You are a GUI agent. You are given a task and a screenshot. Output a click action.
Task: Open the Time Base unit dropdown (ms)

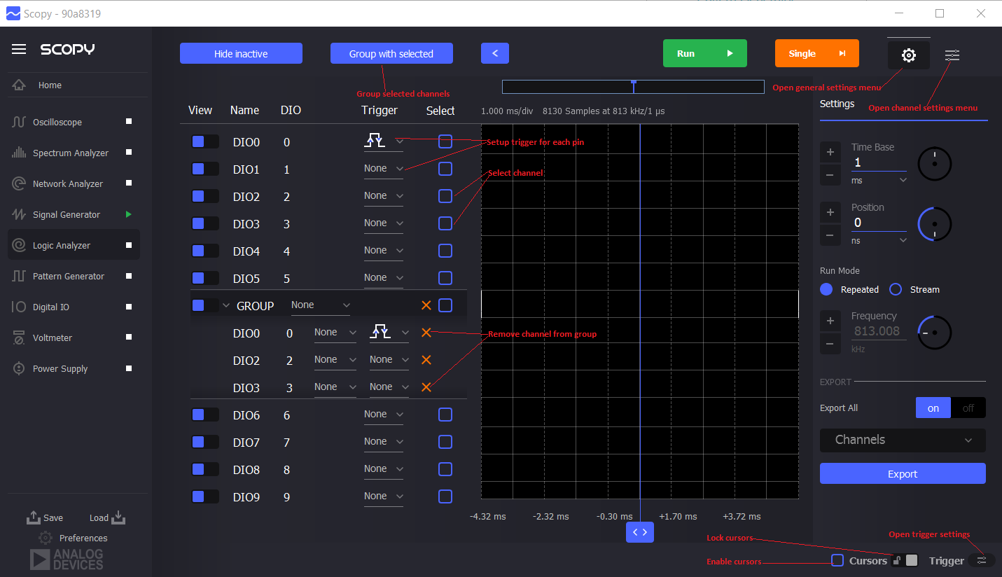879,181
